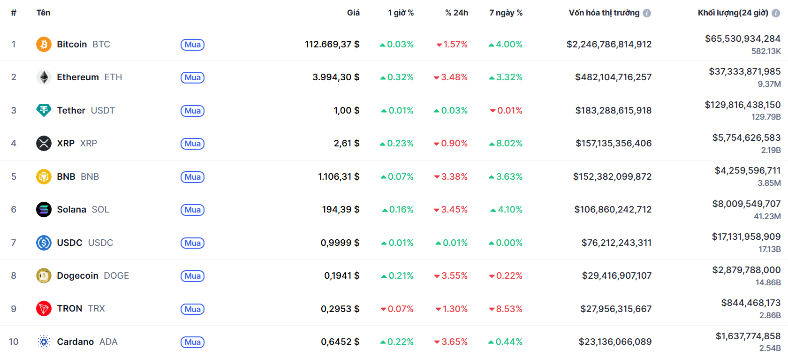
Task: Click Solana market cap $106,860,242,712
Action: [x=613, y=209]
